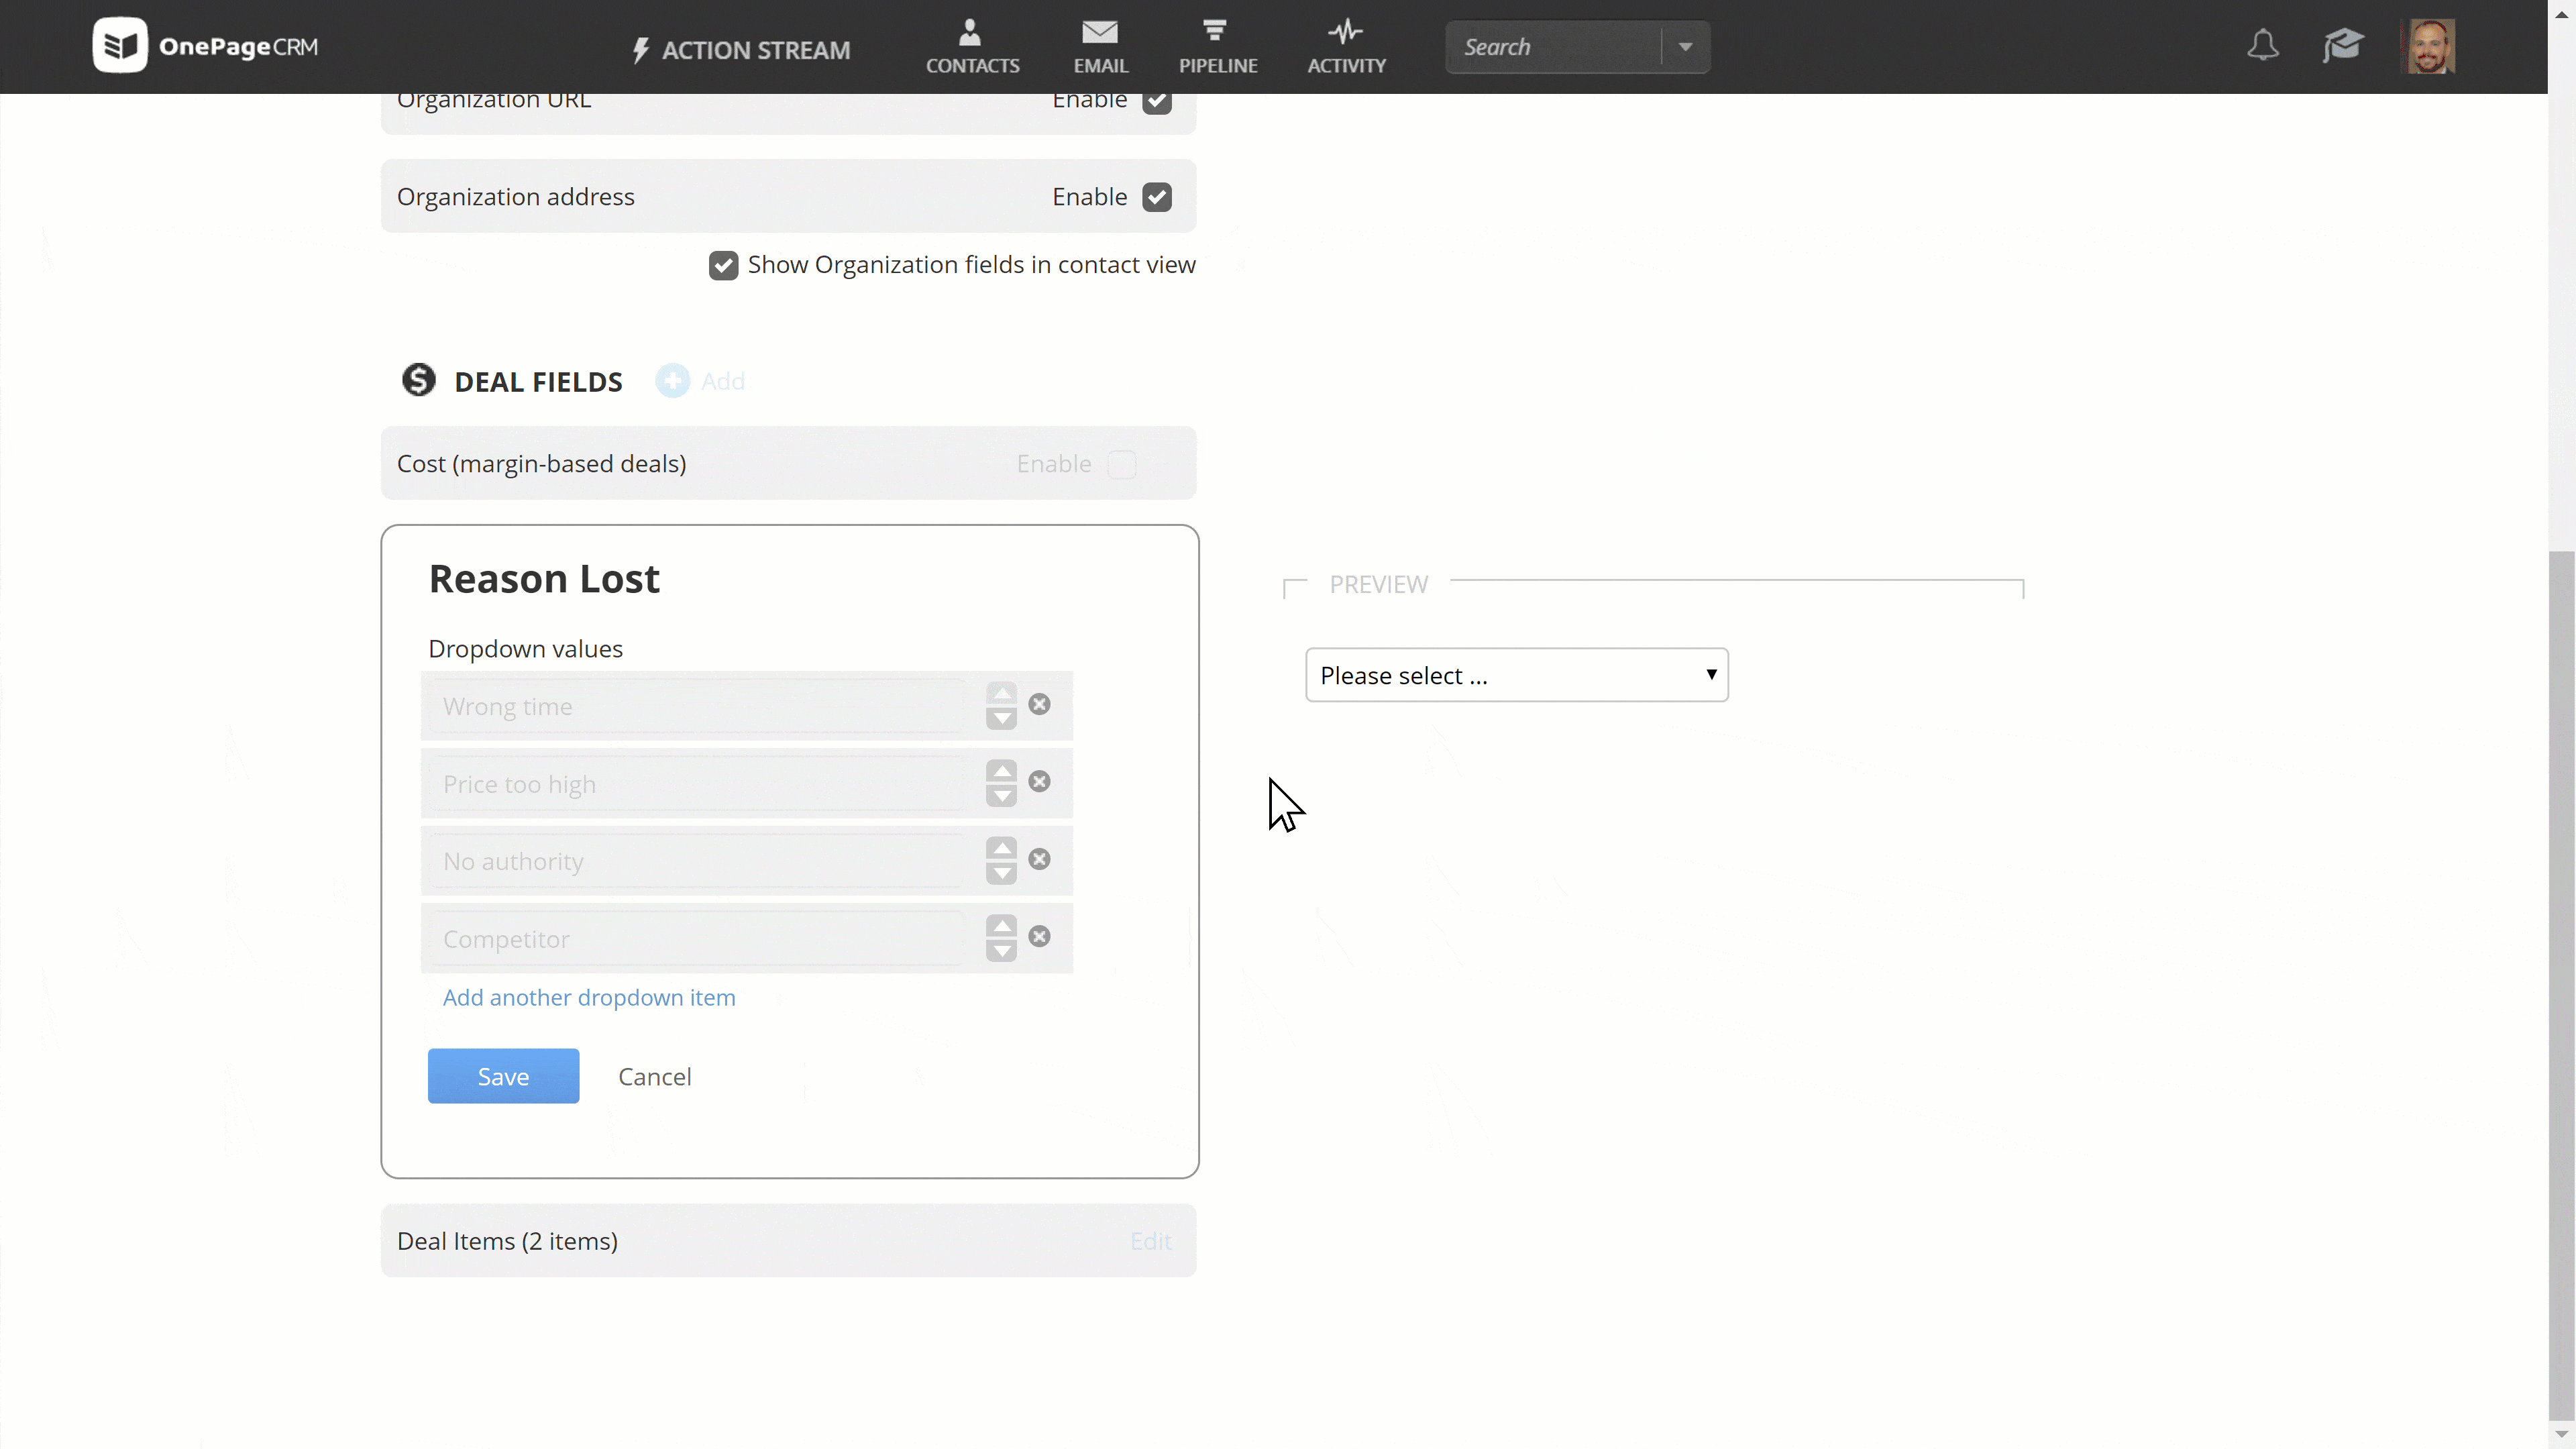
Task: Click the Competitor value field
Action: coord(698,939)
